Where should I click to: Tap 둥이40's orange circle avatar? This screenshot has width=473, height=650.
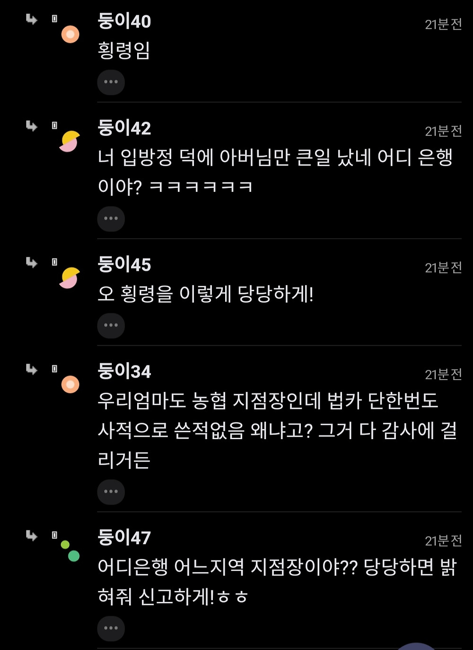pyautogui.click(x=70, y=35)
